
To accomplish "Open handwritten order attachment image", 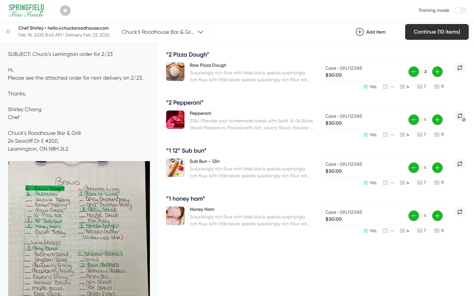I will click(79, 229).
